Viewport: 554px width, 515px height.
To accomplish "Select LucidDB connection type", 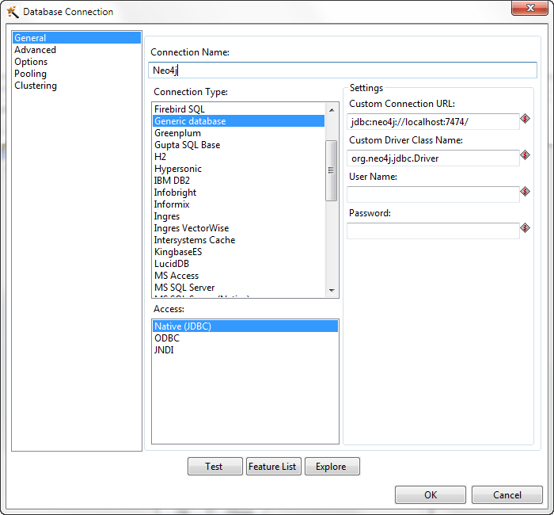I will [x=238, y=264].
